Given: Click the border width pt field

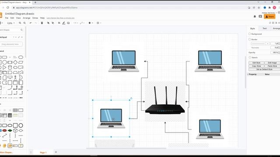Looking at the screenshot, I should point(274,44).
